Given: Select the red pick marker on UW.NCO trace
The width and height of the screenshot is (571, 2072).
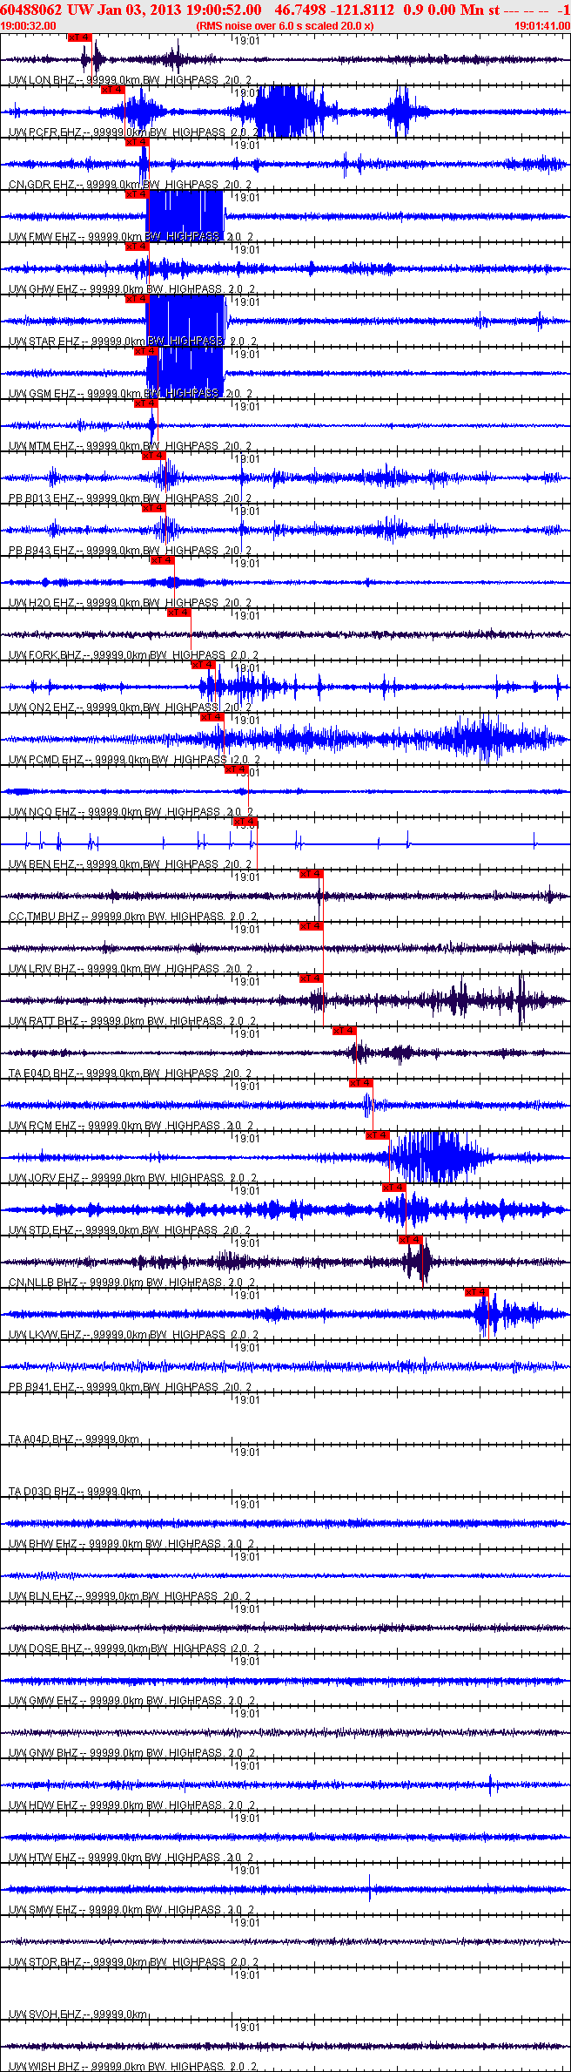Looking at the screenshot, I should pos(237,769).
